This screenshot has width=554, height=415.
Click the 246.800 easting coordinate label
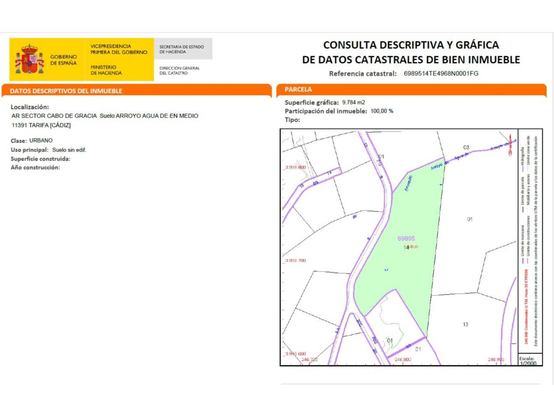tap(403, 360)
